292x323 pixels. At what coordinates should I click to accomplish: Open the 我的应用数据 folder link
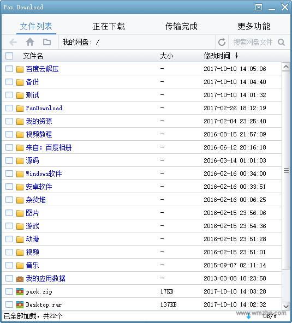tap(45, 278)
